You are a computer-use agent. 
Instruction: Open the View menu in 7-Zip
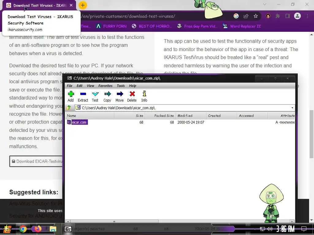coord(90,86)
